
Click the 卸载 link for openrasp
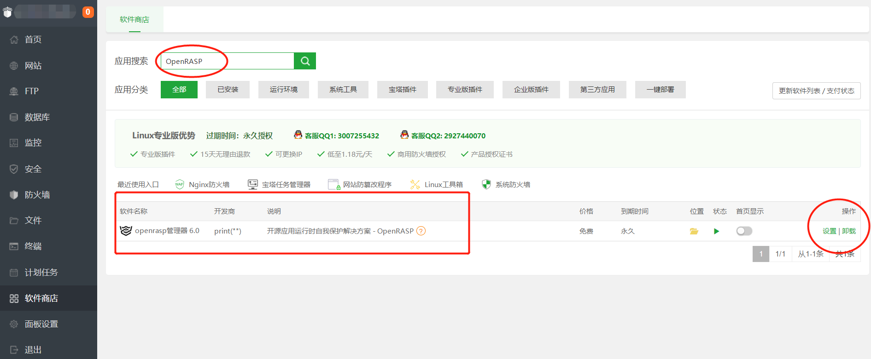click(x=849, y=231)
